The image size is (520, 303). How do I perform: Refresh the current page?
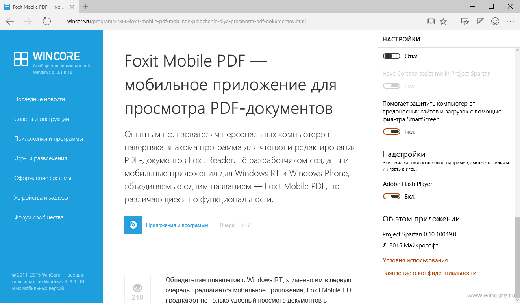[x=47, y=21]
